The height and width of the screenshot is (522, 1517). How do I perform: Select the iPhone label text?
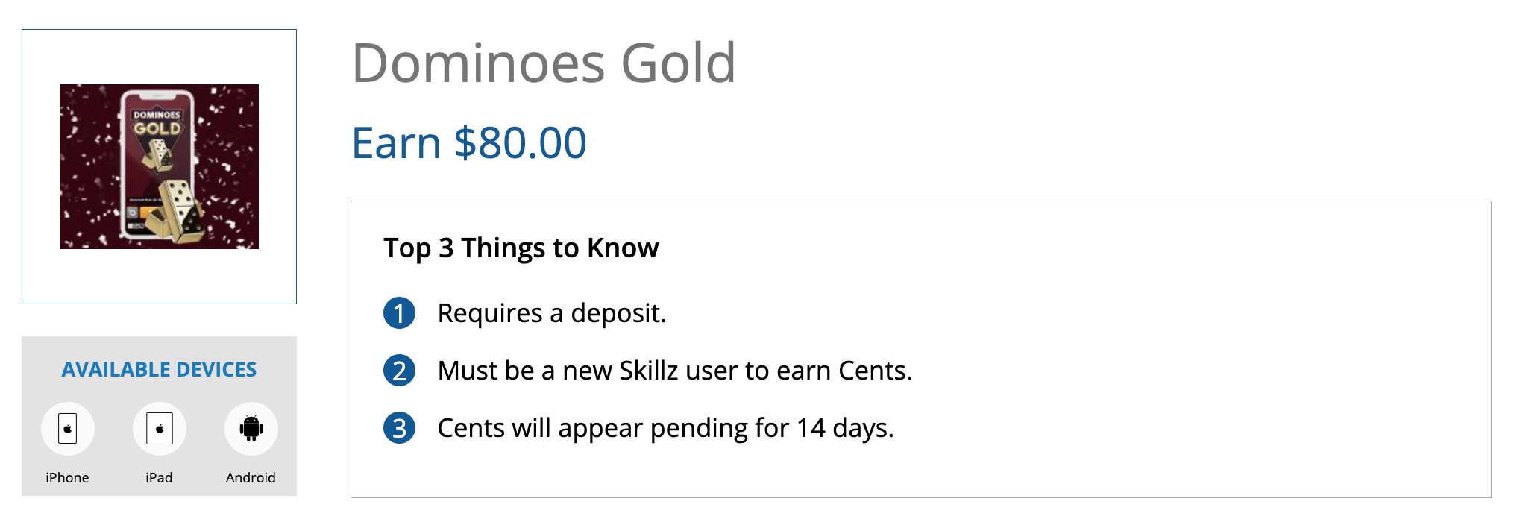pyautogui.click(x=68, y=477)
